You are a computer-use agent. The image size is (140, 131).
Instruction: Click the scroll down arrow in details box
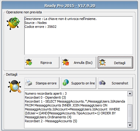[130, 125]
